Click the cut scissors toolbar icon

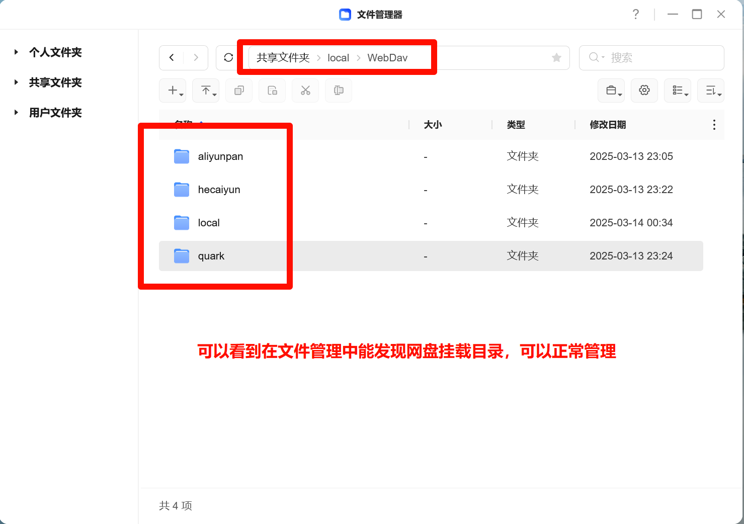[305, 91]
